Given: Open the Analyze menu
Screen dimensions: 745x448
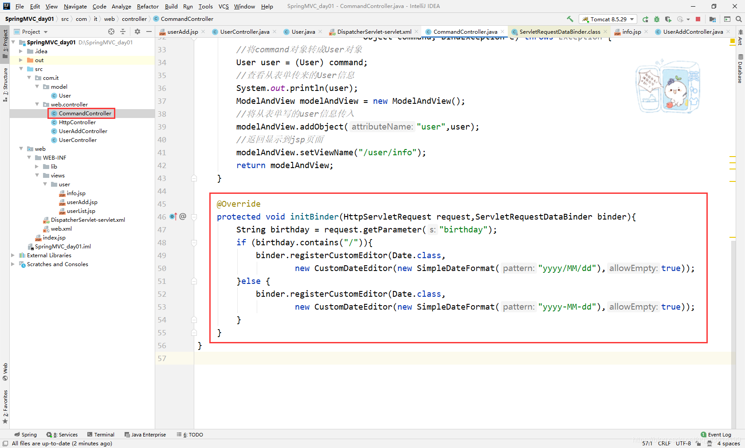Looking at the screenshot, I should [121, 6].
